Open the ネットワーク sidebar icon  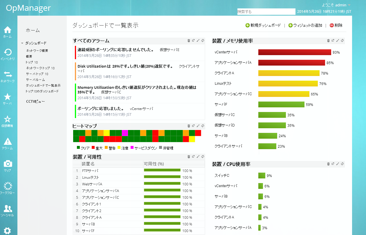[8, 75]
